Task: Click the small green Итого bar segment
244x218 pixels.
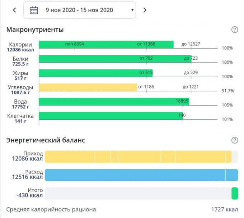Action: point(235,193)
